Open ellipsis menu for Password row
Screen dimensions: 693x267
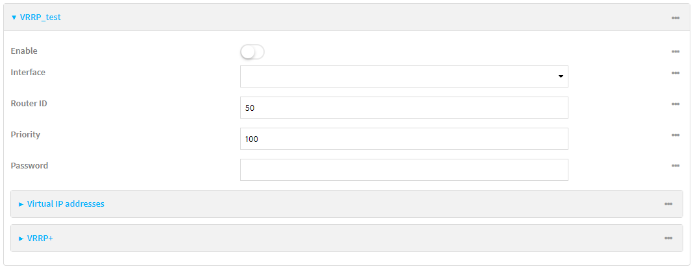(675, 167)
